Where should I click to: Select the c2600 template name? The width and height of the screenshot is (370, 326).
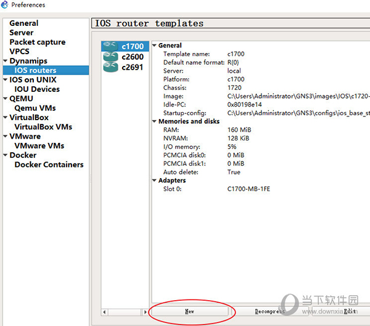point(133,57)
